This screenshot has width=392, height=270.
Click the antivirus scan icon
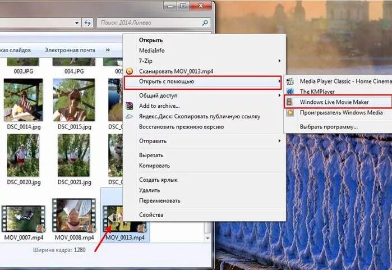pos(129,71)
